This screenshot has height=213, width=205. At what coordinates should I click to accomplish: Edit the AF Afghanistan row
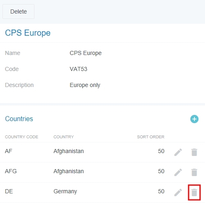(178, 152)
